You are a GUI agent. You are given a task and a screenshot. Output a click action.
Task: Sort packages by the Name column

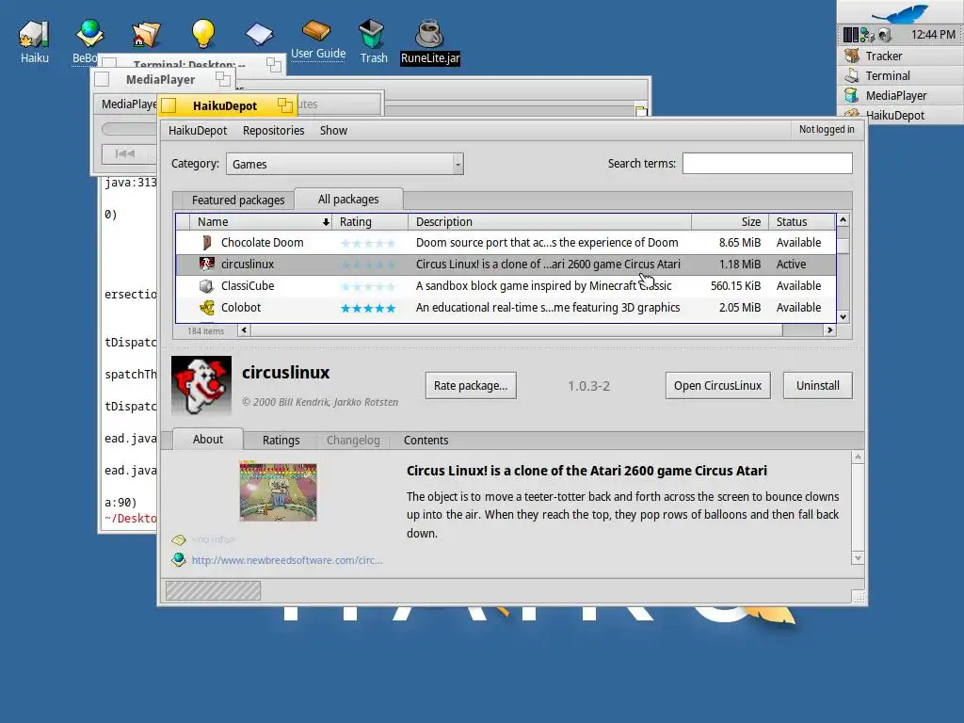point(260,221)
